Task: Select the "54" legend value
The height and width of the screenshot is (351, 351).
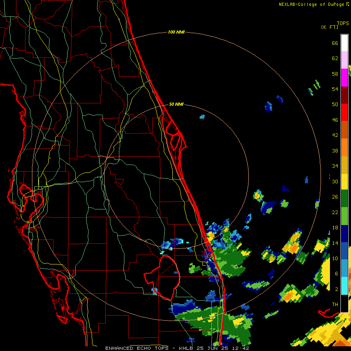Action: pyautogui.click(x=335, y=89)
